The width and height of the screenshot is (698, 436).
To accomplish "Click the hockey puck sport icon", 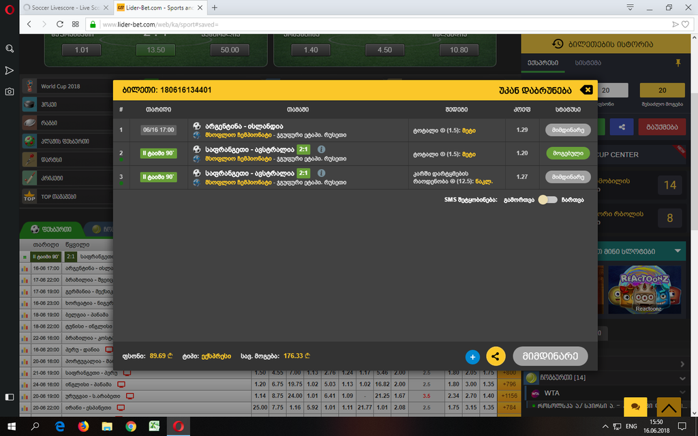I will tap(29, 104).
